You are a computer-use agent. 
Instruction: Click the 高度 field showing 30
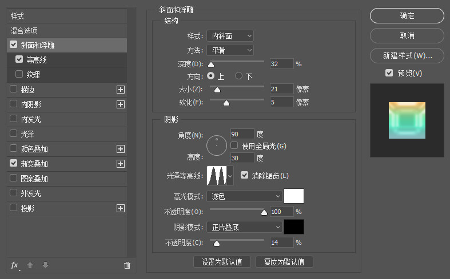242,158
